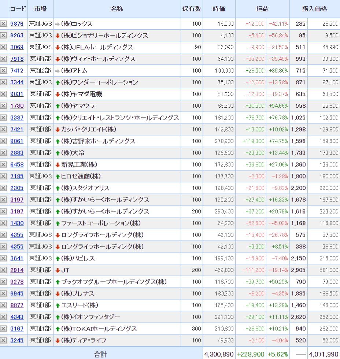Remove the アトム row with X icon

[x=3, y=70]
